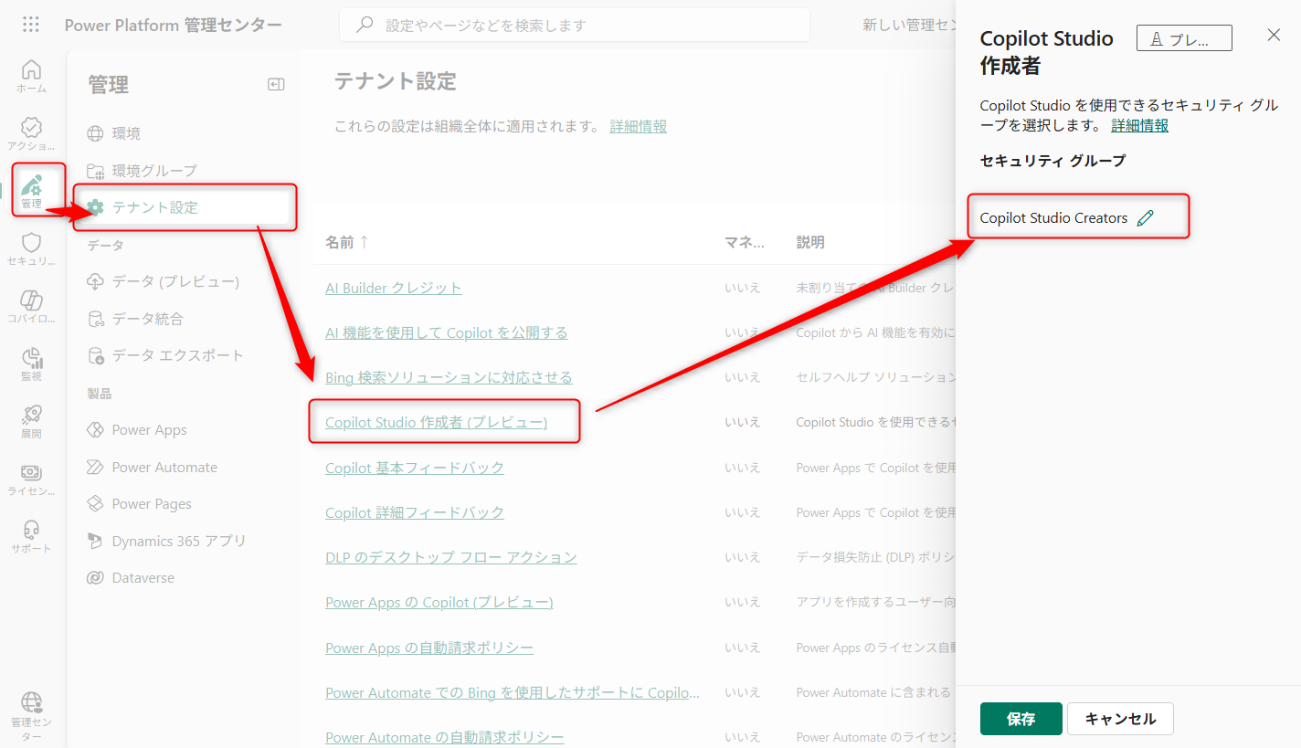Click the search box at the top
The height and width of the screenshot is (748, 1301).
click(x=574, y=26)
